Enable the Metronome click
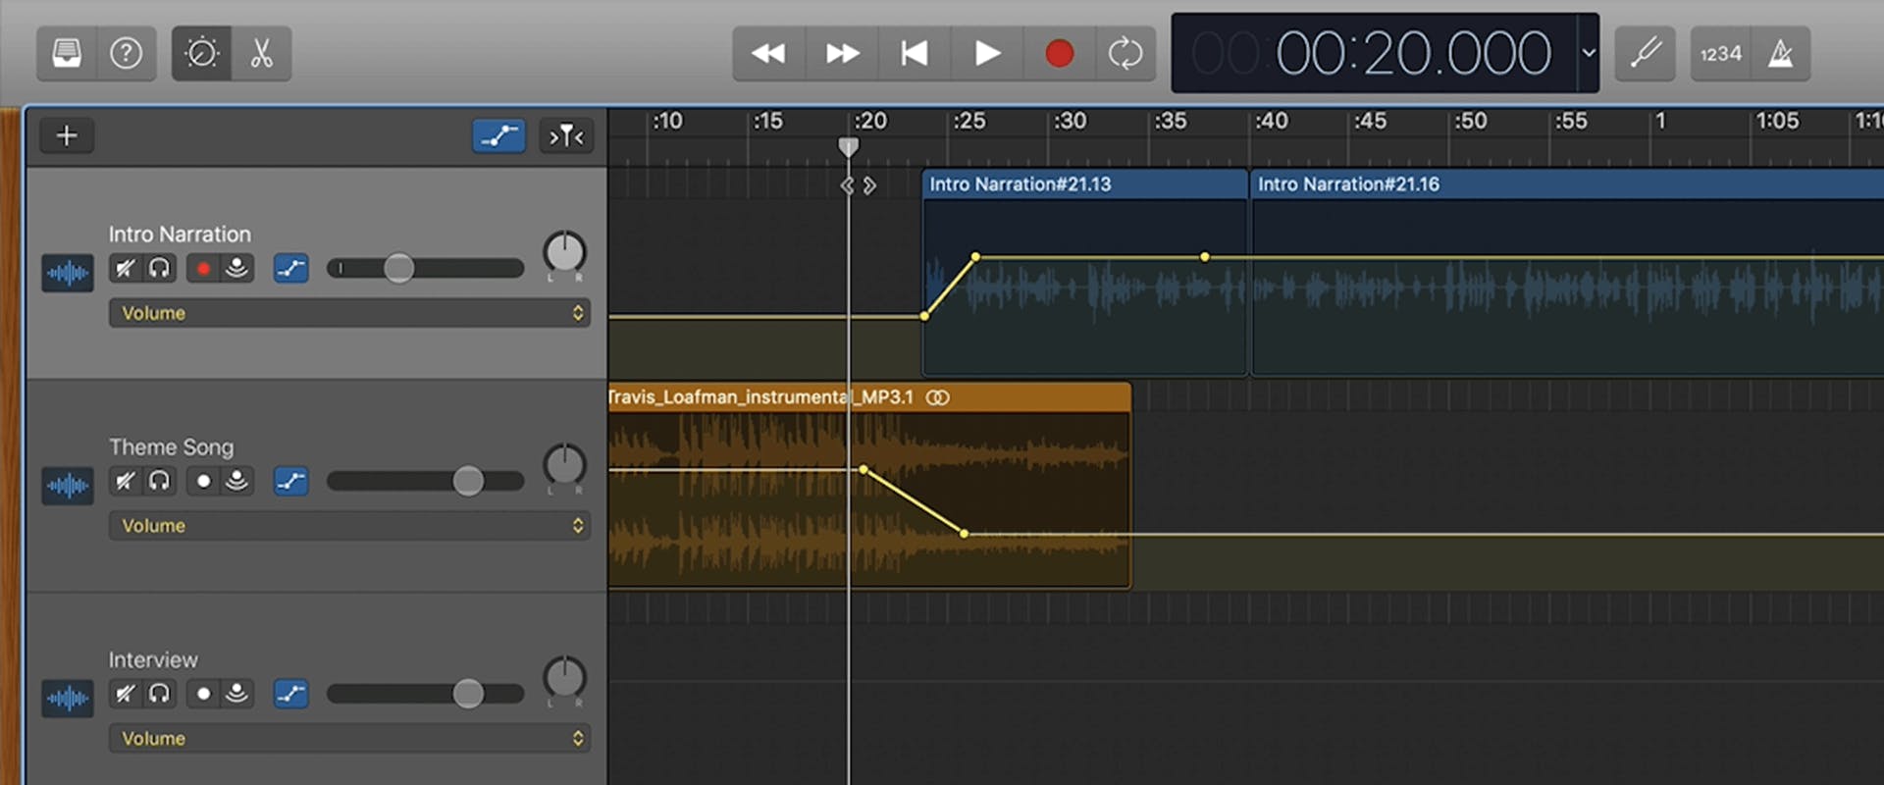The width and height of the screenshot is (1884, 785). tap(1780, 53)
